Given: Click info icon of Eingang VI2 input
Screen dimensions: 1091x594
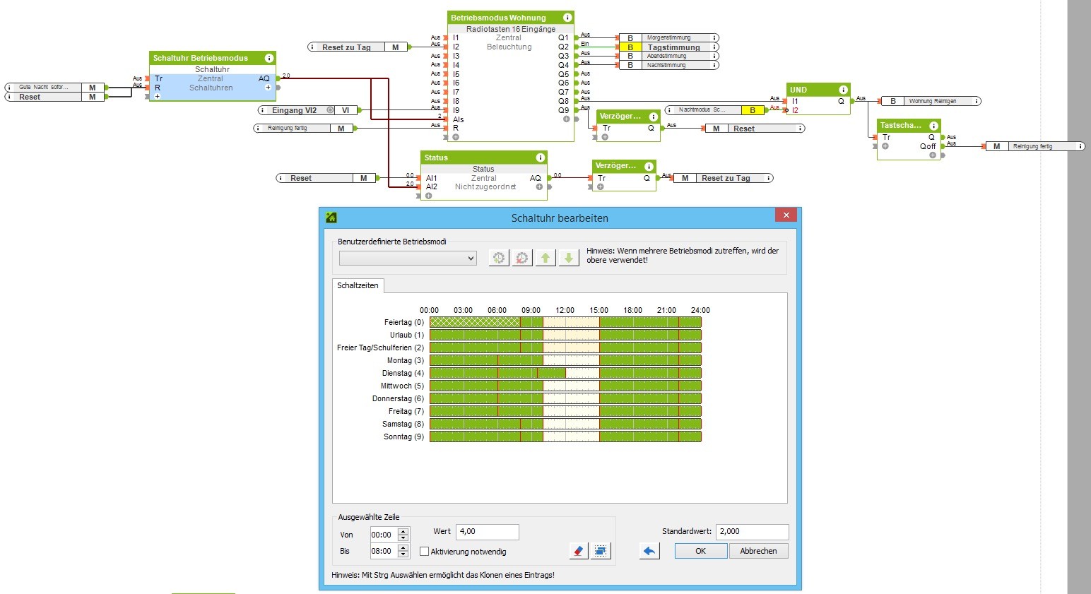Looking at the screenshot, I should (x=262, y=110).
